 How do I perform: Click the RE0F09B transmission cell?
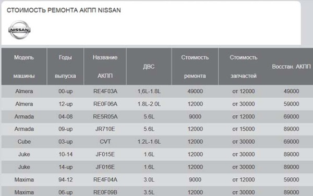(105, 192)
